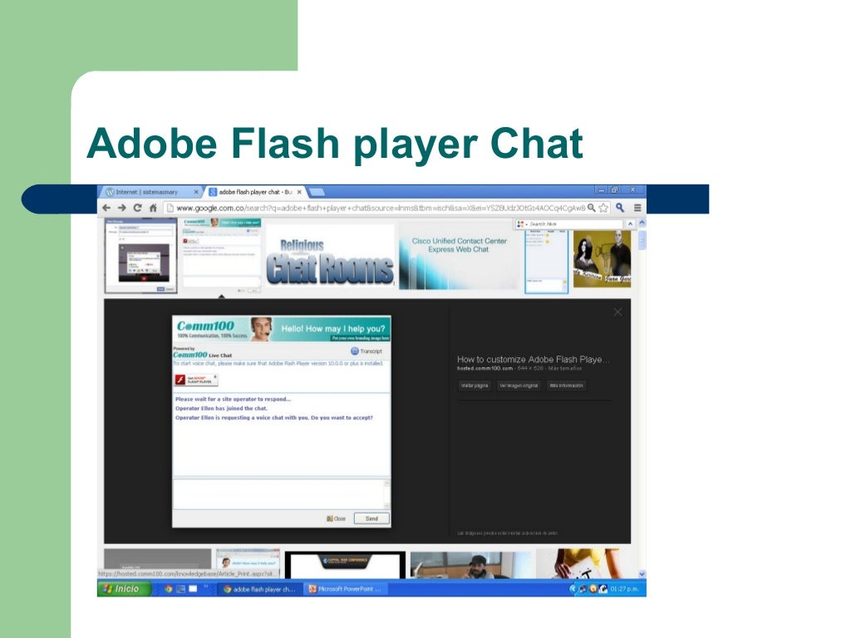This screenshot has height=638, width=851.
Task: Open the colored dots search engine dropdown
Action: (x=522, y=223)
